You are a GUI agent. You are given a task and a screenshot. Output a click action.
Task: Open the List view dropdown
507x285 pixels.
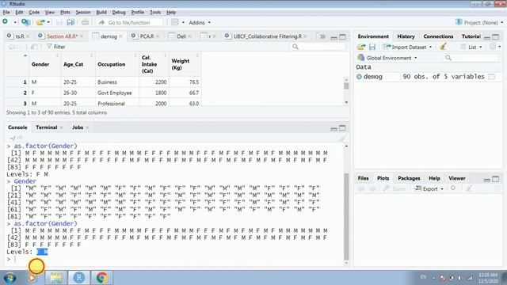[471, 47]
